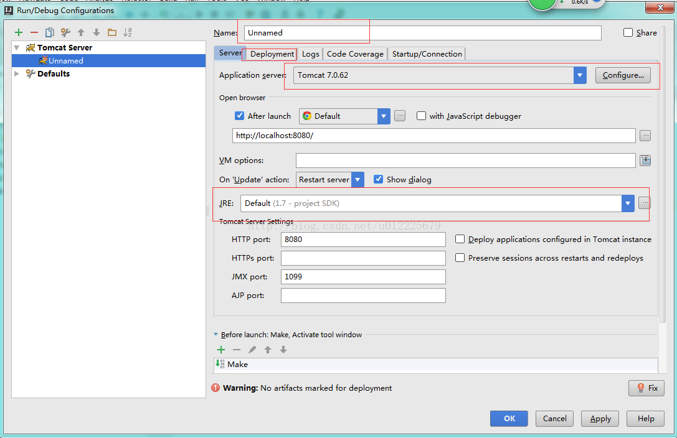Edit the before launch task

click(x=252, y=350)
